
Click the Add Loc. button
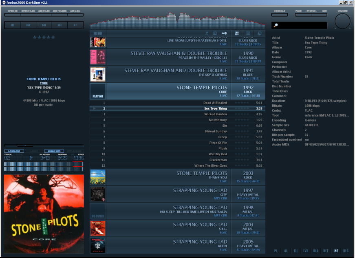point(75,15)
